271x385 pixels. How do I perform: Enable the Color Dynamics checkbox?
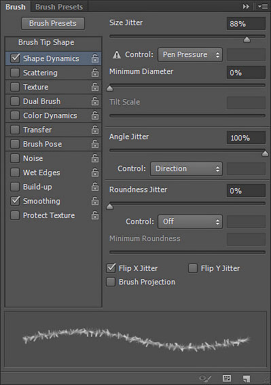coord(15,115)
